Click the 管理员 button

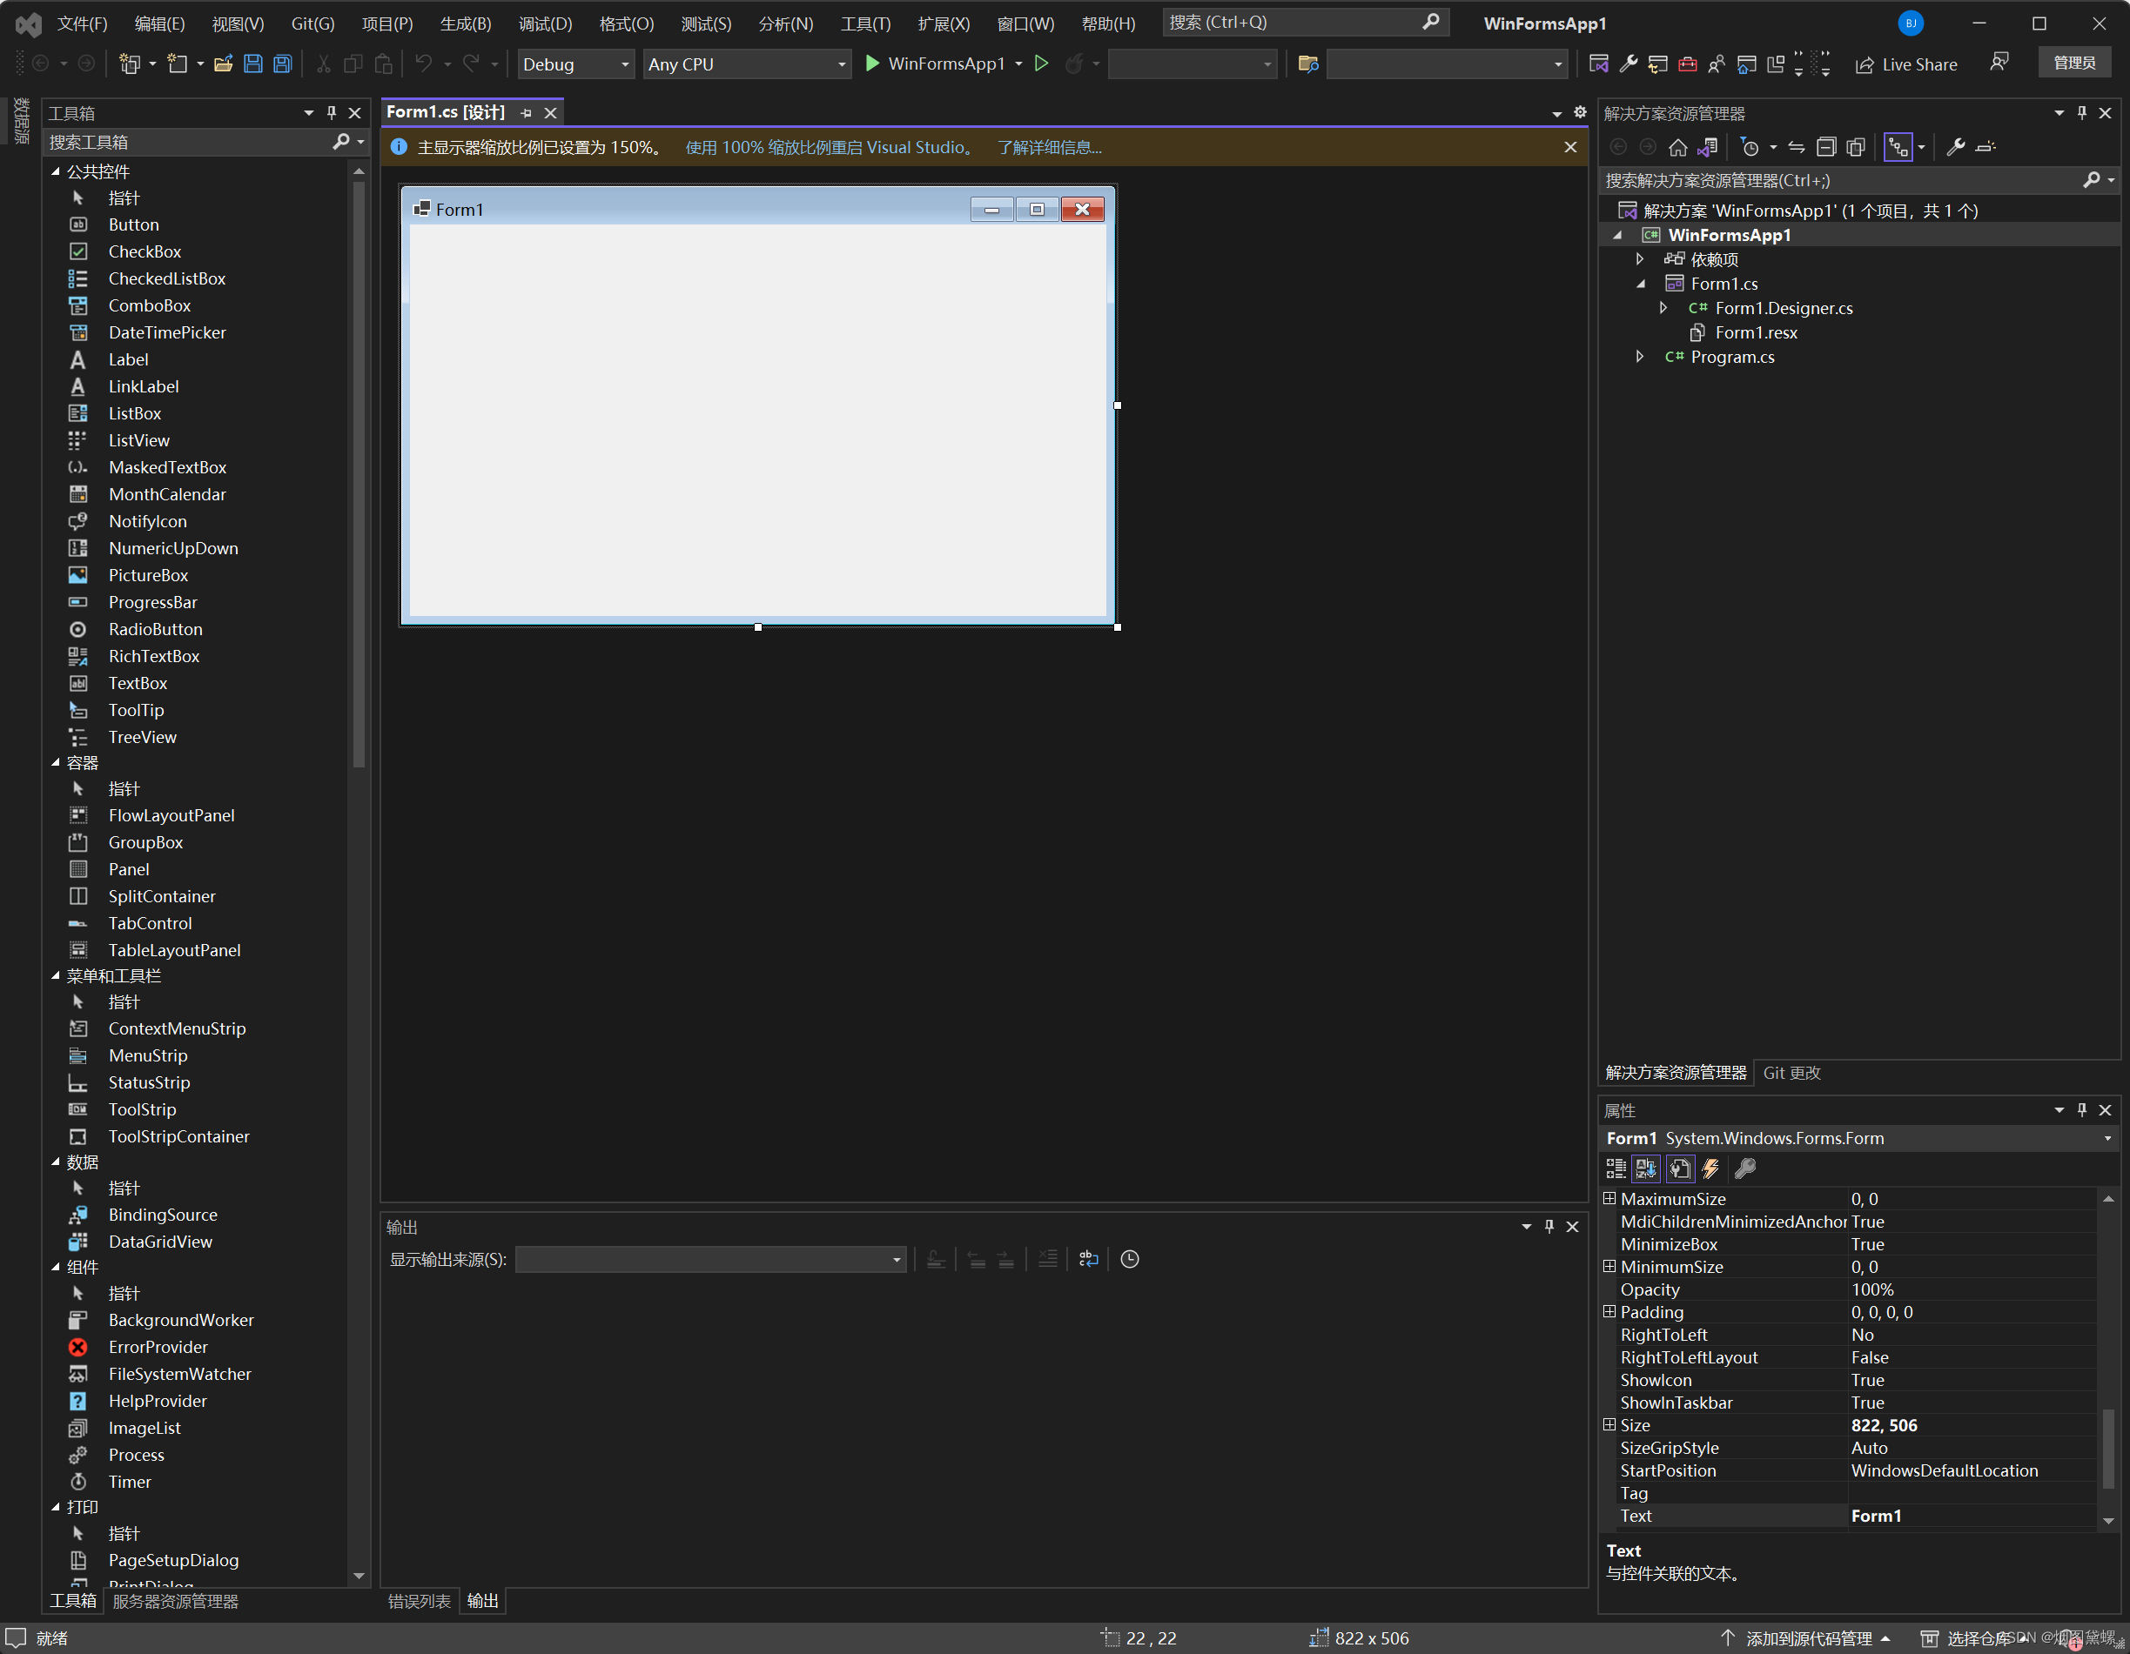[2074, 63]
